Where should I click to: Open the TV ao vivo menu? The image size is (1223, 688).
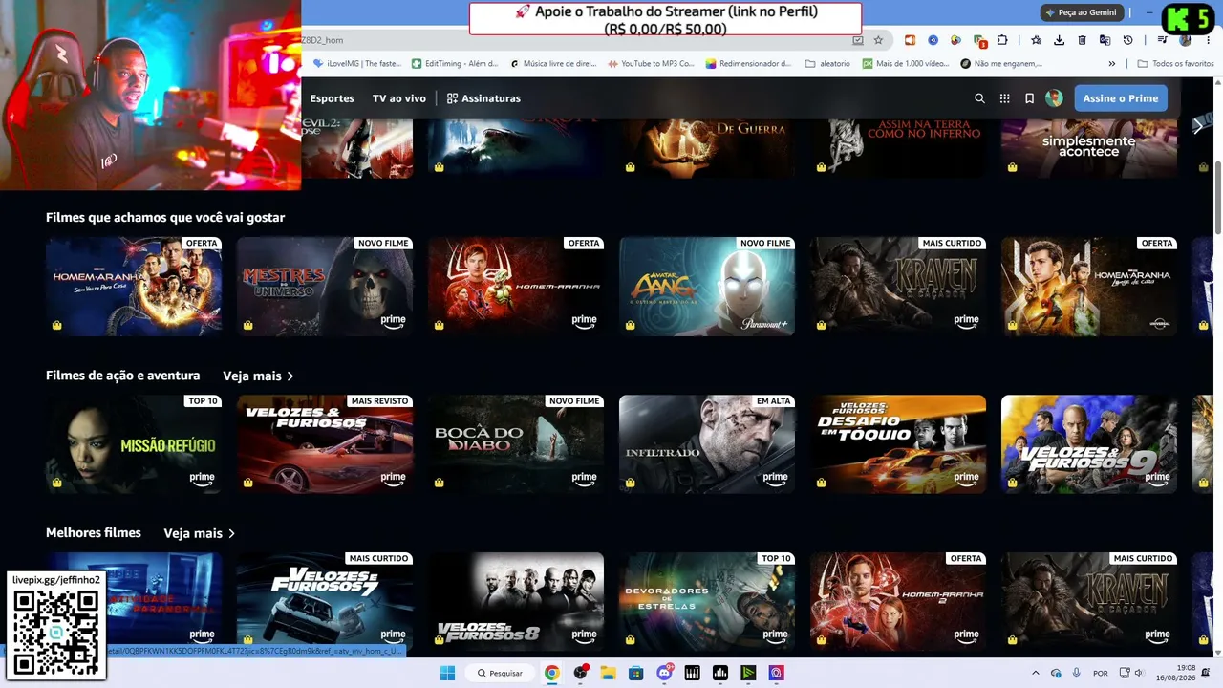click(x=399, y=98)
